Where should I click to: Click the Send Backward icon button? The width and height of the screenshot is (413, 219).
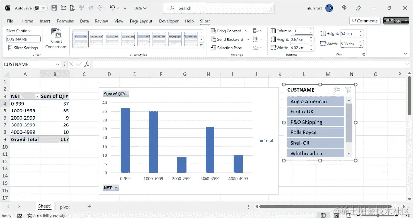pyautogui.click(x=213, y=39)
